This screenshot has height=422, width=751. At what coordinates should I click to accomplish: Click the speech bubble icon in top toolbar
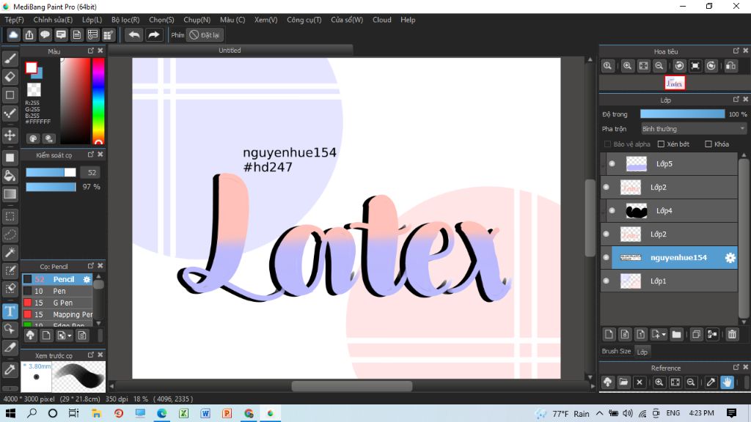pos(45,35)
